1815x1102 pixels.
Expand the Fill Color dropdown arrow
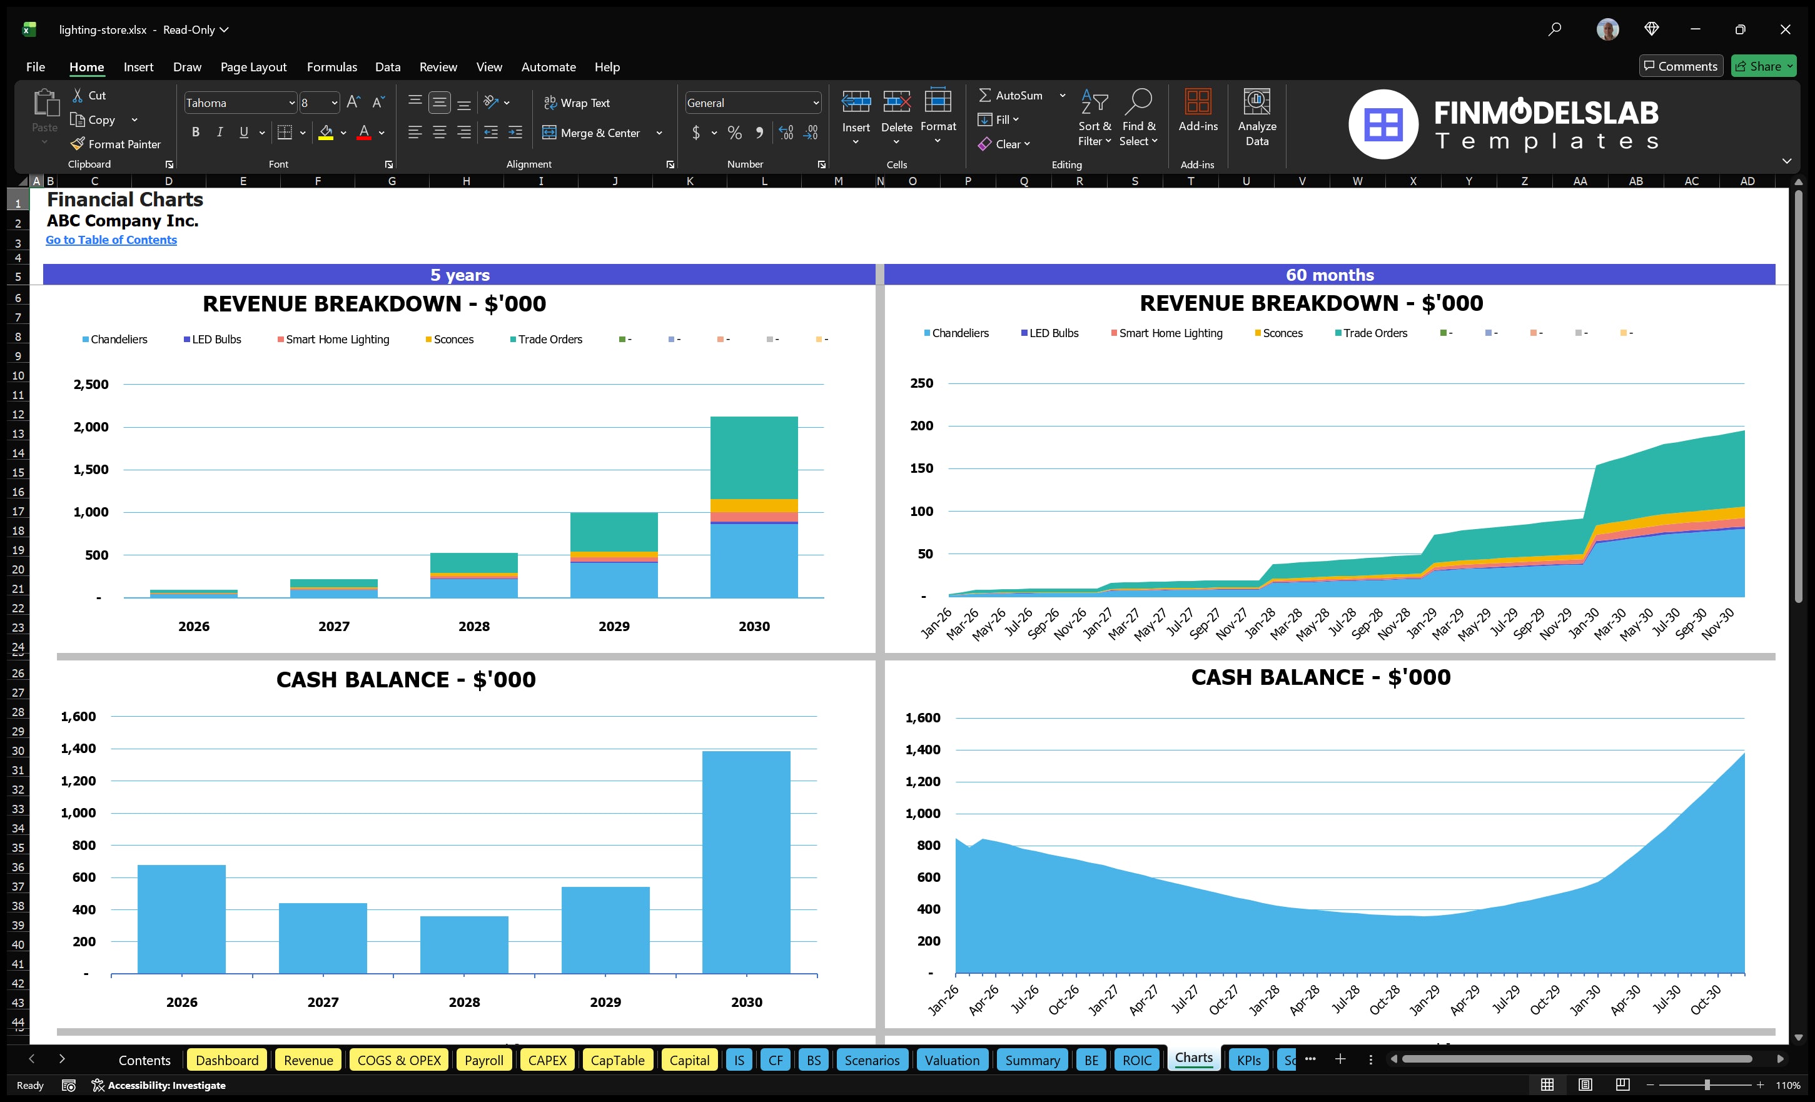coord(343,133)
